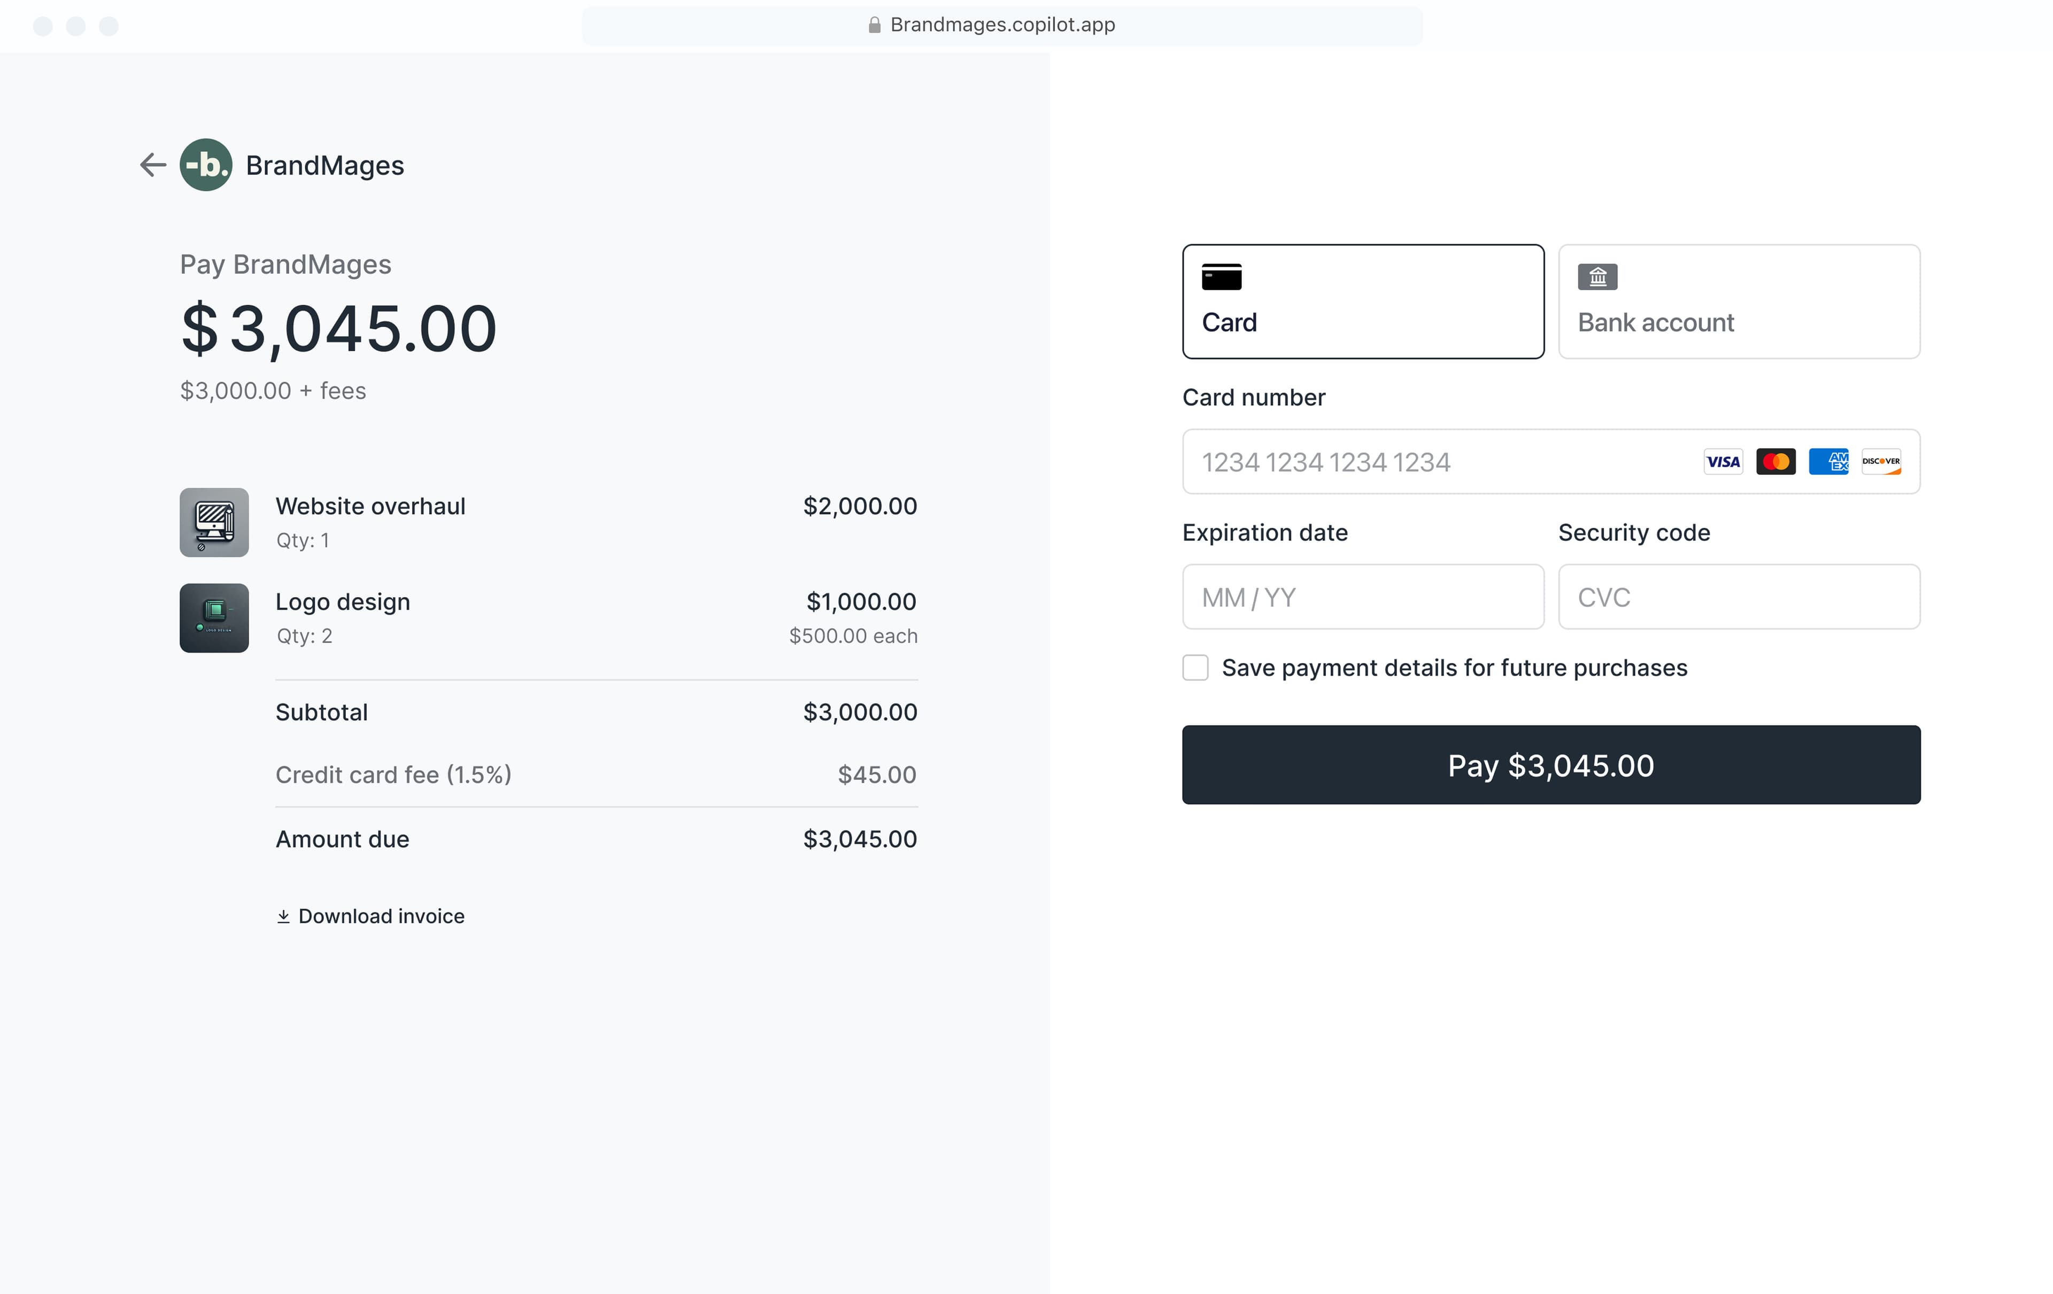Click the Logo design item thumbnail
The height and width of the screenshot is (1294, 2053).
214,618
